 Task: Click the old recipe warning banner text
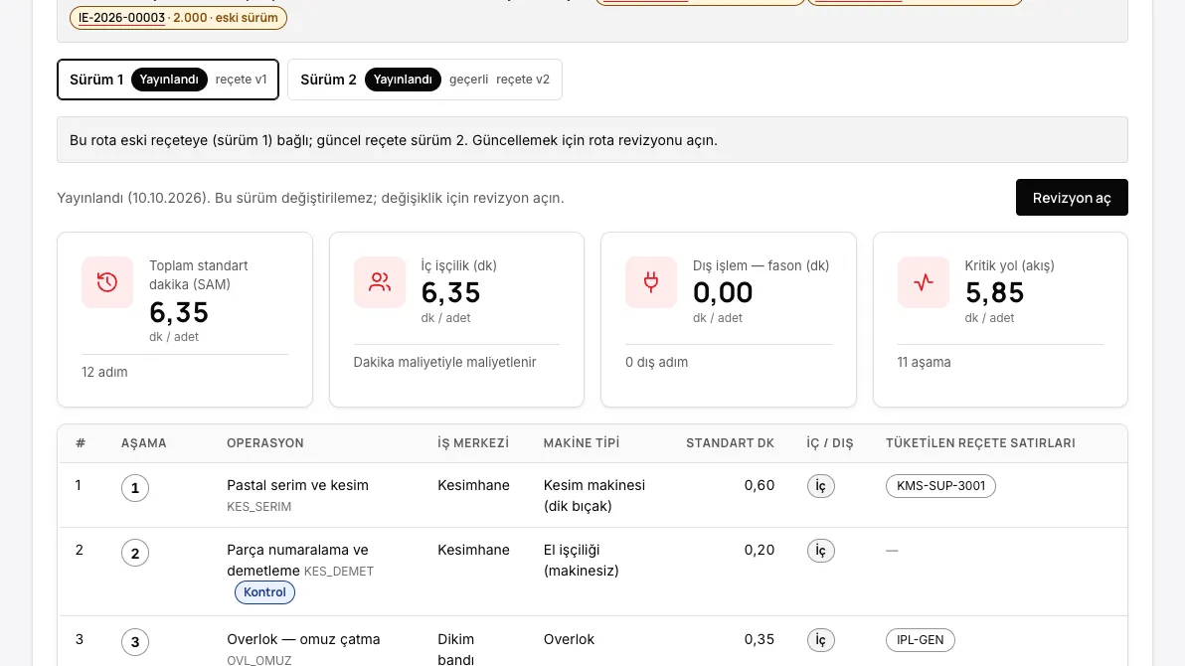click(x=393, y=140)
